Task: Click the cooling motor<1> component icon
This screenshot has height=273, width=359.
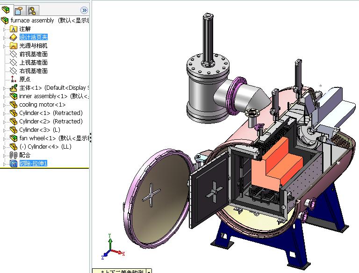Action: pos(14,105)
